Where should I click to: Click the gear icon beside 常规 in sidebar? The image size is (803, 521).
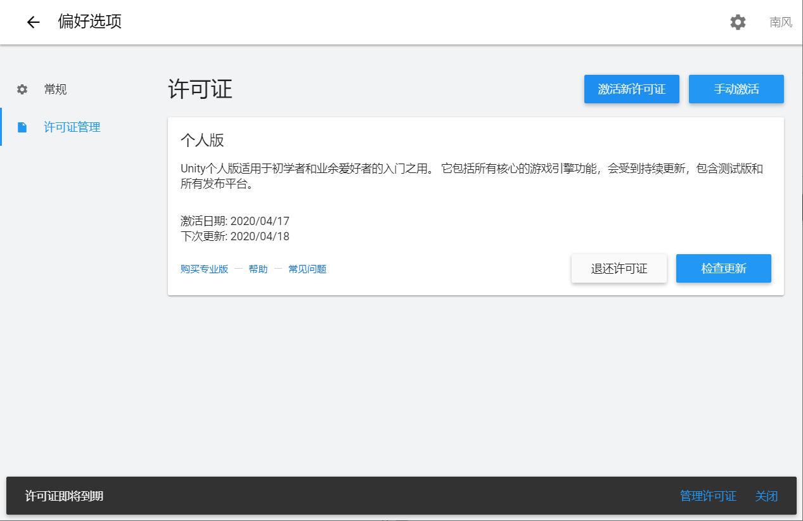[x=22, y=89]
